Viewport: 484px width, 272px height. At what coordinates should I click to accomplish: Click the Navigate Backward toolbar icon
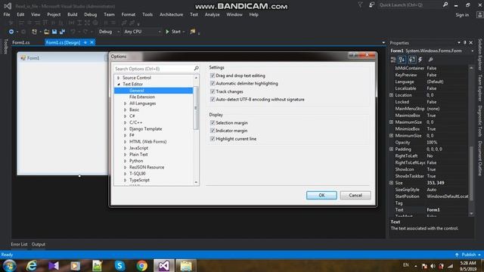(x=11, y=32)
